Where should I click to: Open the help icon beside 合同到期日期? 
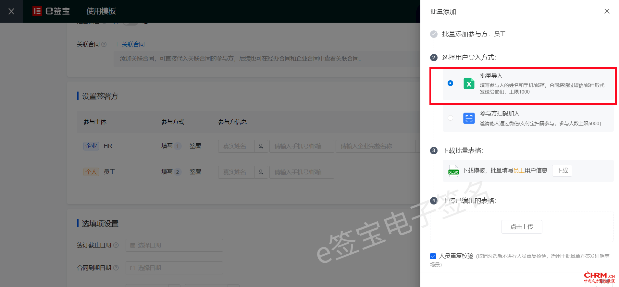pyautogui.click(x=116, y=268)
